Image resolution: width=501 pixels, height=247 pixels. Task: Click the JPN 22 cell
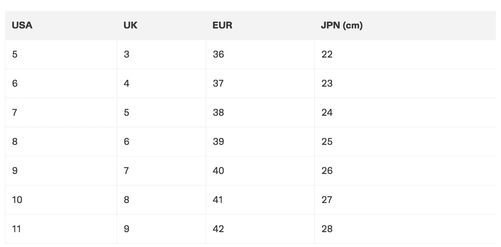(327, 54)
